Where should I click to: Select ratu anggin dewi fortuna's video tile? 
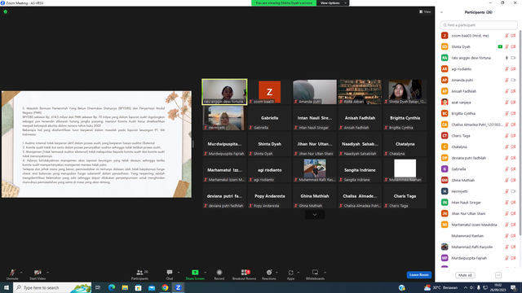(x=224, y=92)
